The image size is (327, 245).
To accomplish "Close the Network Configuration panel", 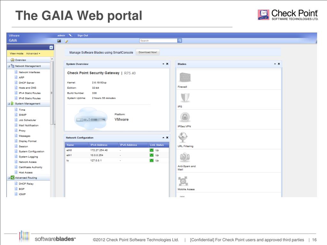I will [167, 137].
